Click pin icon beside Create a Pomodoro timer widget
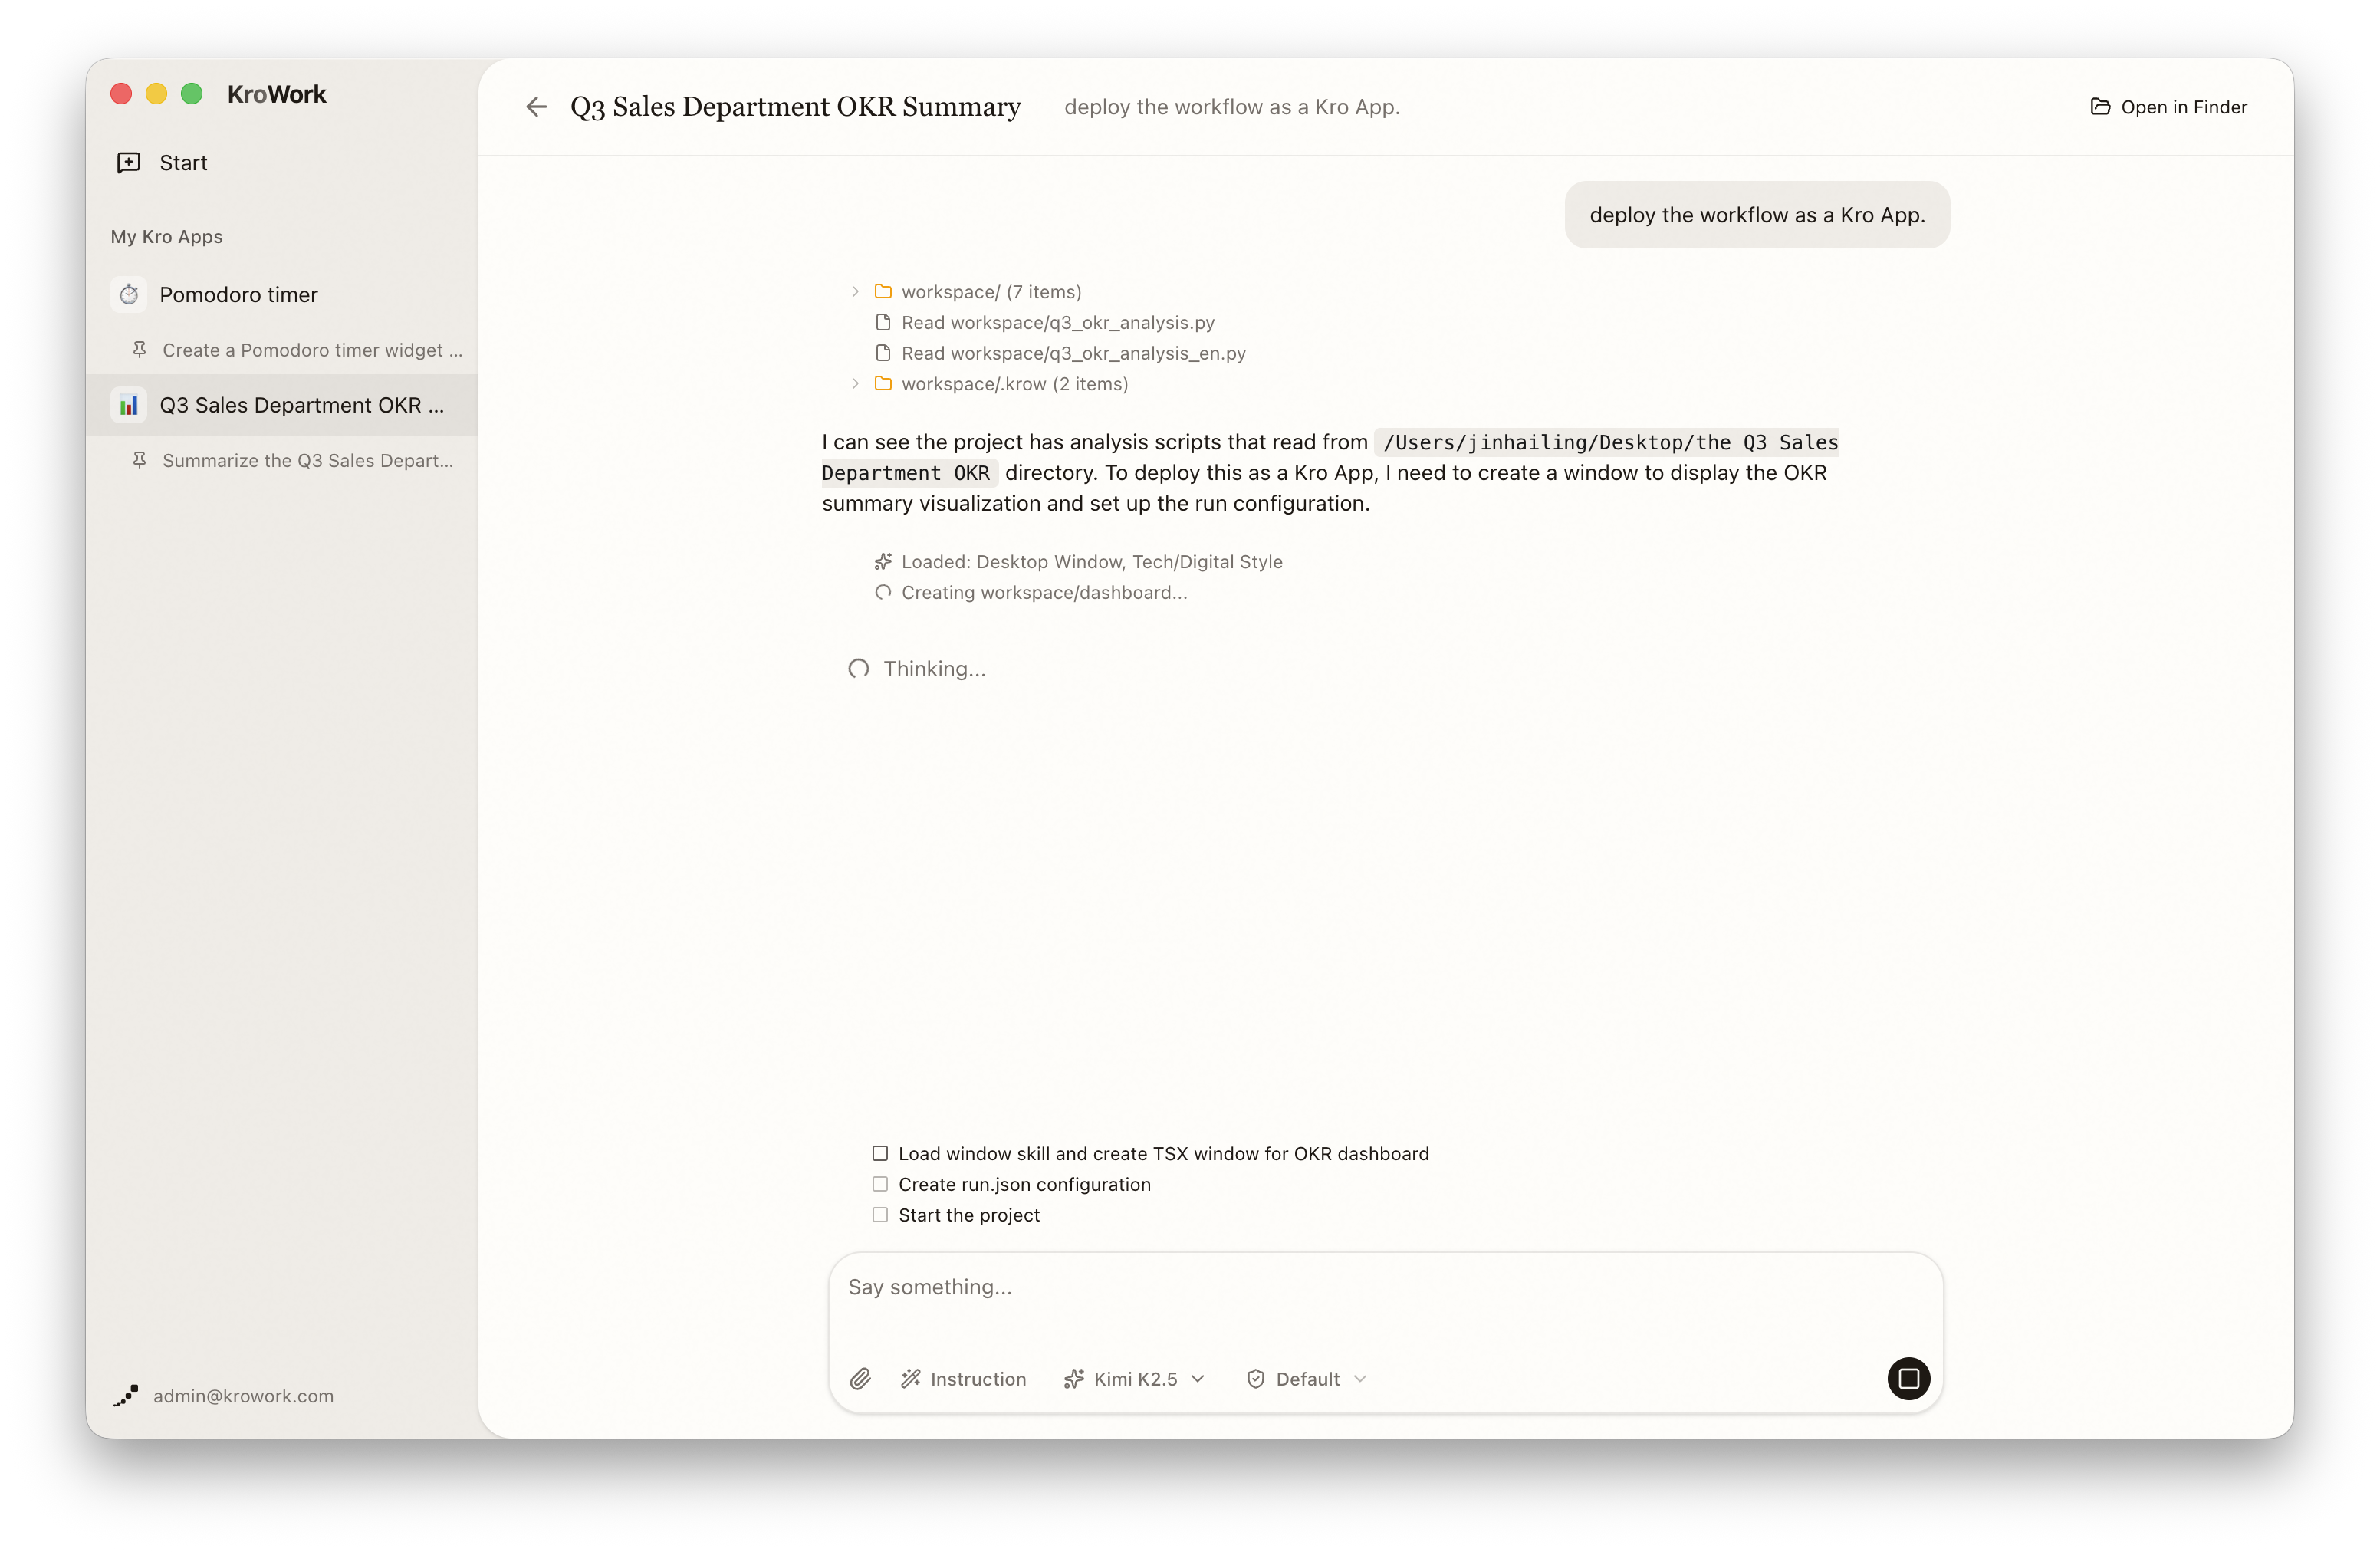The width and height of the screenshot is (2380, 1552). pyautogui.click(x=140, y=350)
